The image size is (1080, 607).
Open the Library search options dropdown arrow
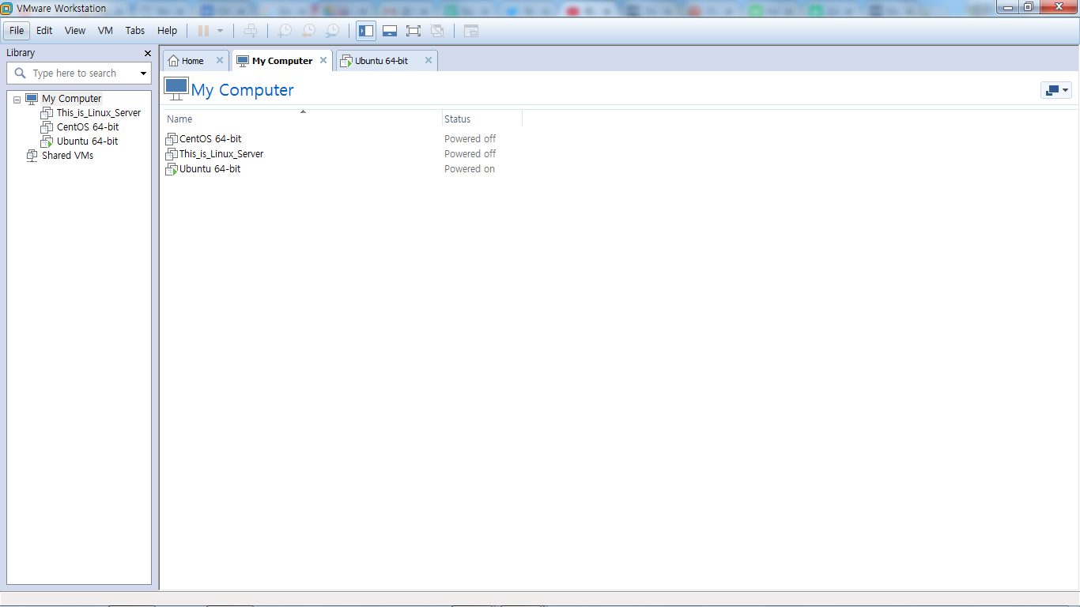(x=143, y=74)
